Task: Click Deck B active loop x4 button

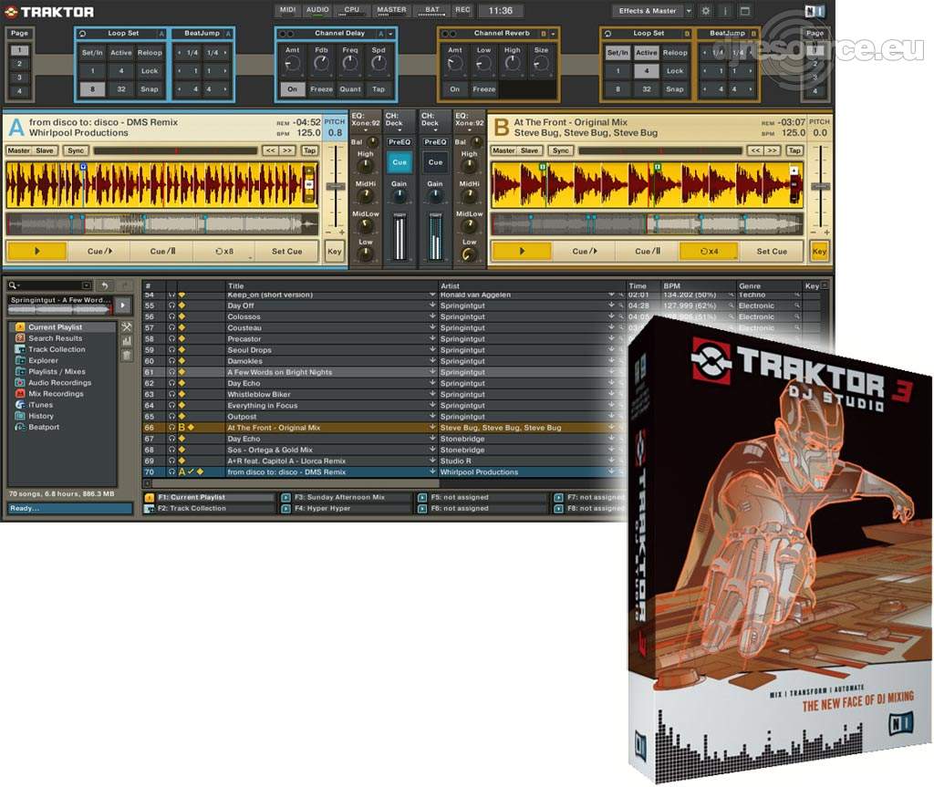Action: (709, 251)
